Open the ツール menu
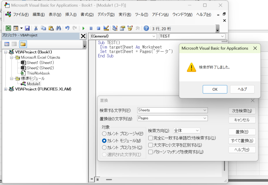Screen dimensions: 268x185 142,14
